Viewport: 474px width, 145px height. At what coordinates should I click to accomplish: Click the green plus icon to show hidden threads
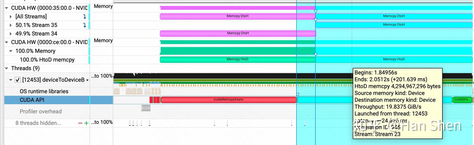86,123
